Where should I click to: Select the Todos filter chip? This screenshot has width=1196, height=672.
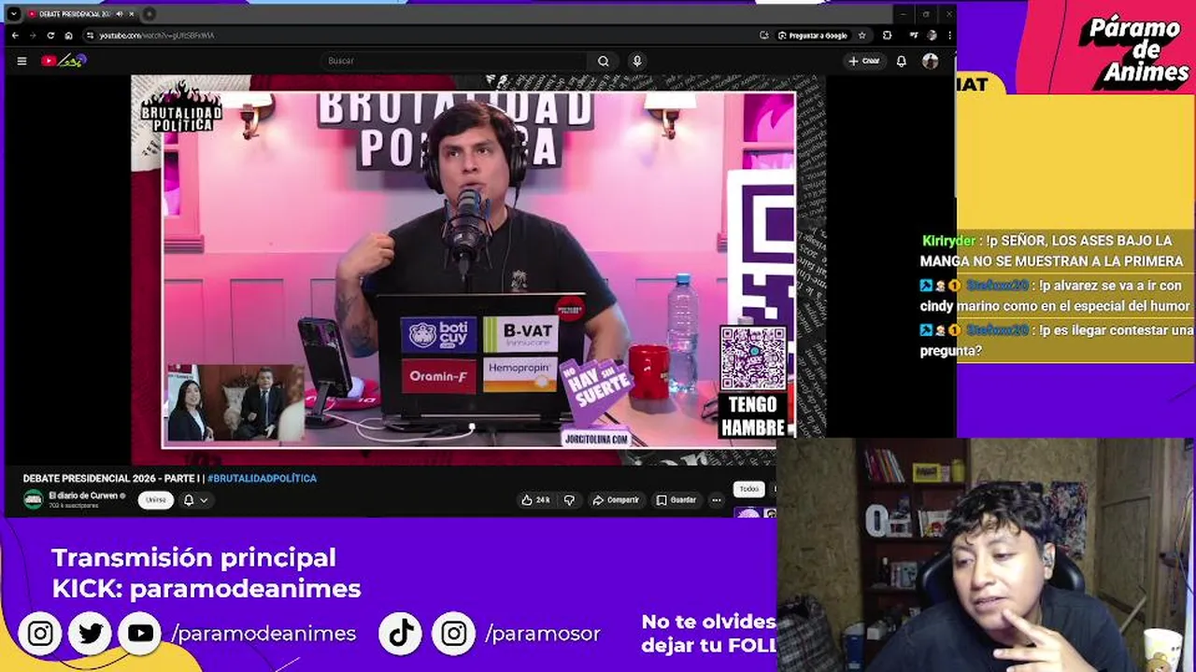[749, 489]
